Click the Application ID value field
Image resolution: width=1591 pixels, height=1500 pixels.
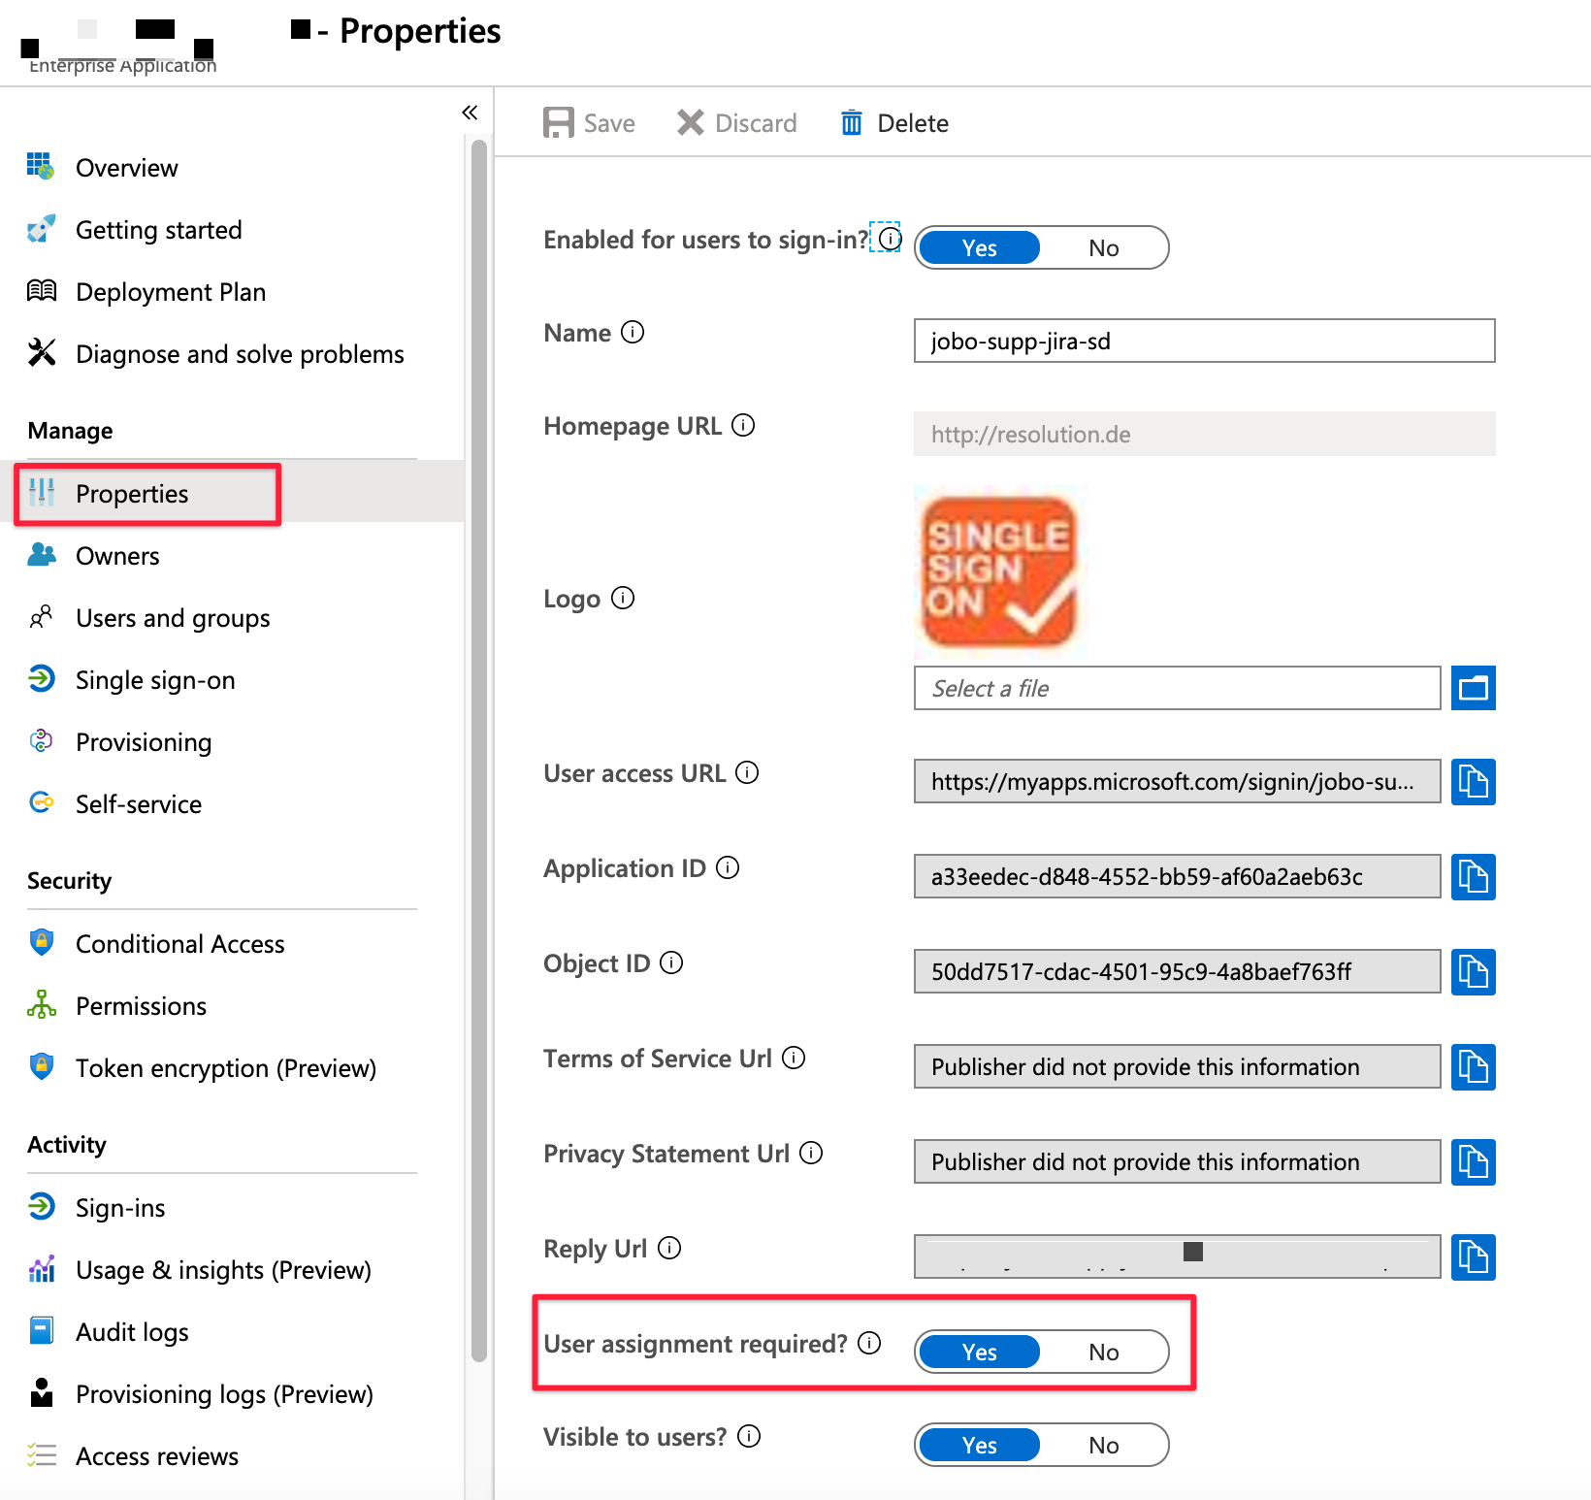[x=1177, y=876]
